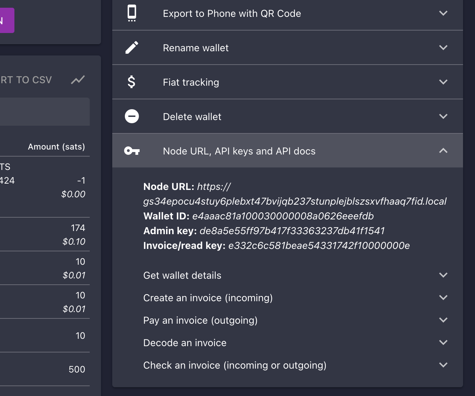Expand Pay an invoice (outgoing) docs
This screenshot has width=475, height=396.
click(x=443, y=320)
